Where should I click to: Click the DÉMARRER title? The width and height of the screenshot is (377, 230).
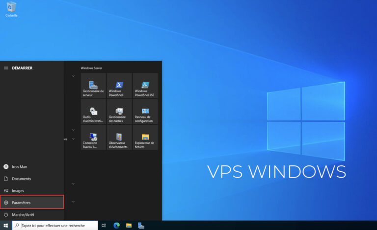(22, 68)
